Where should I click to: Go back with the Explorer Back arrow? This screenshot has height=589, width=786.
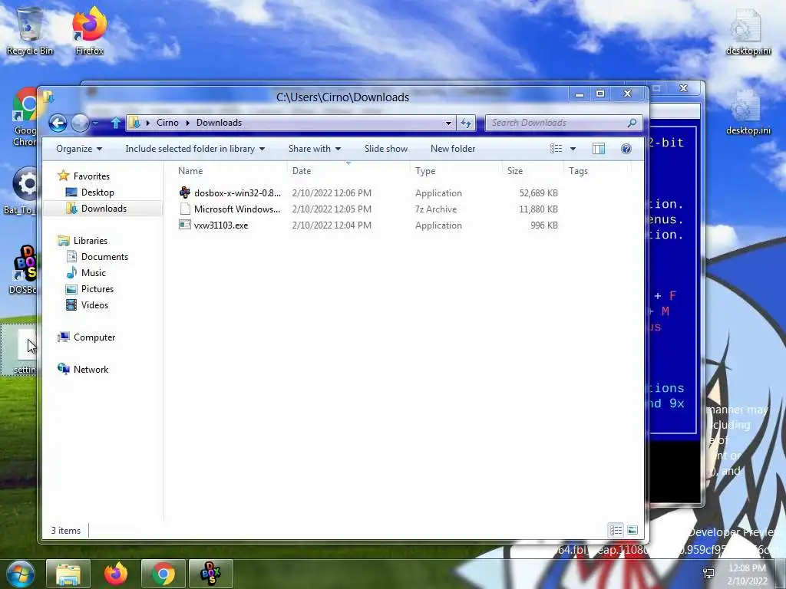point(58,123)
